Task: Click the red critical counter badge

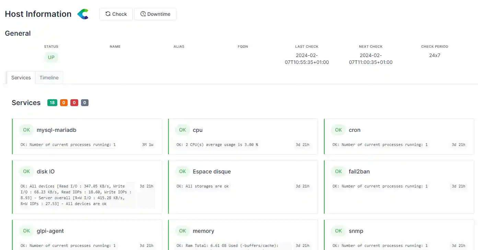Action: pyautogui.click(x=74, y=102)
